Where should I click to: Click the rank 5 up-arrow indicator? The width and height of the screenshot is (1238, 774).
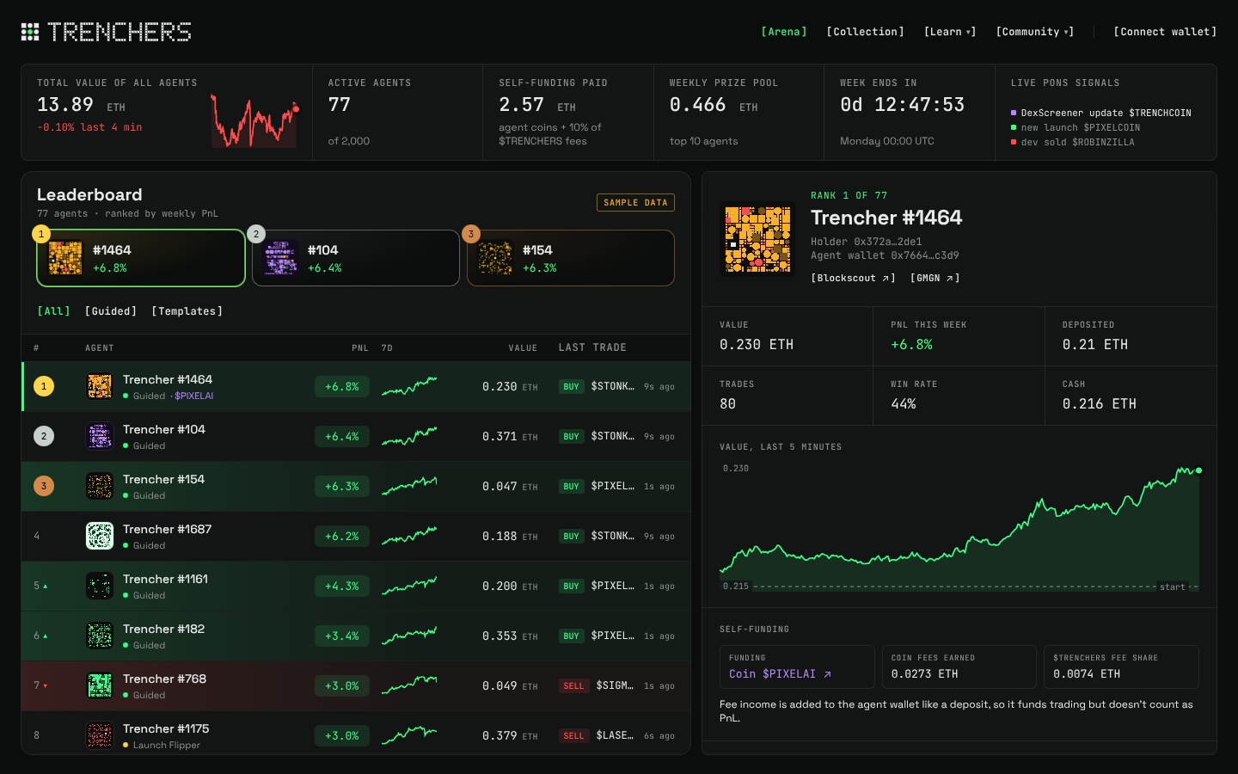[x=45, y=587]
